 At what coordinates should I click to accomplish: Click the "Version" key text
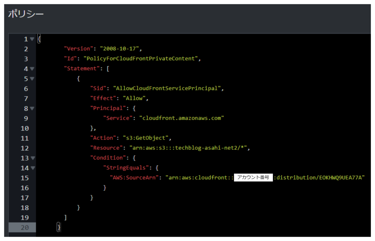[79, 49]
